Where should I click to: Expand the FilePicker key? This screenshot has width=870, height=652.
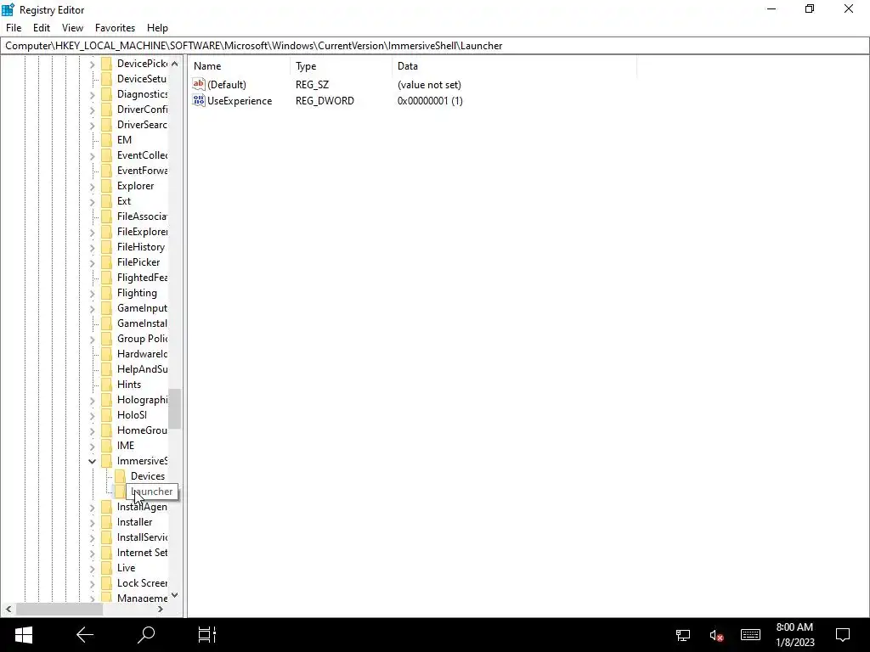92,263
